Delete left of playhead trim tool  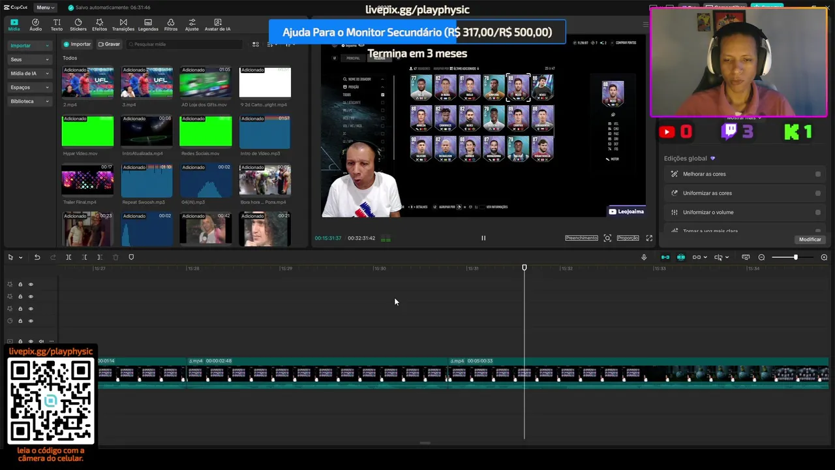click(x=84, y=257)
